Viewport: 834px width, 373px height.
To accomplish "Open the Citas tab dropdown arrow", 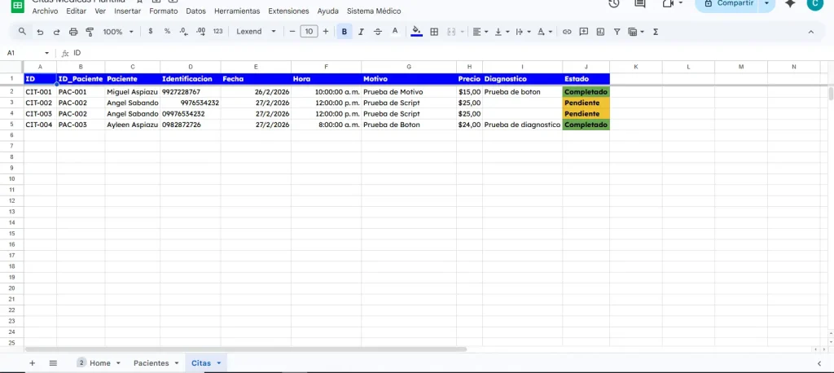I will 218,363.
